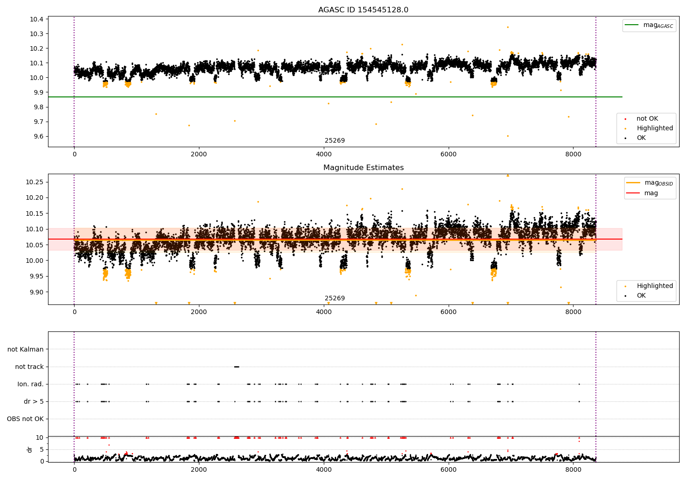Click the highest orange outlier point in the top plot
The image size is (686, 480).
[508, 27]
